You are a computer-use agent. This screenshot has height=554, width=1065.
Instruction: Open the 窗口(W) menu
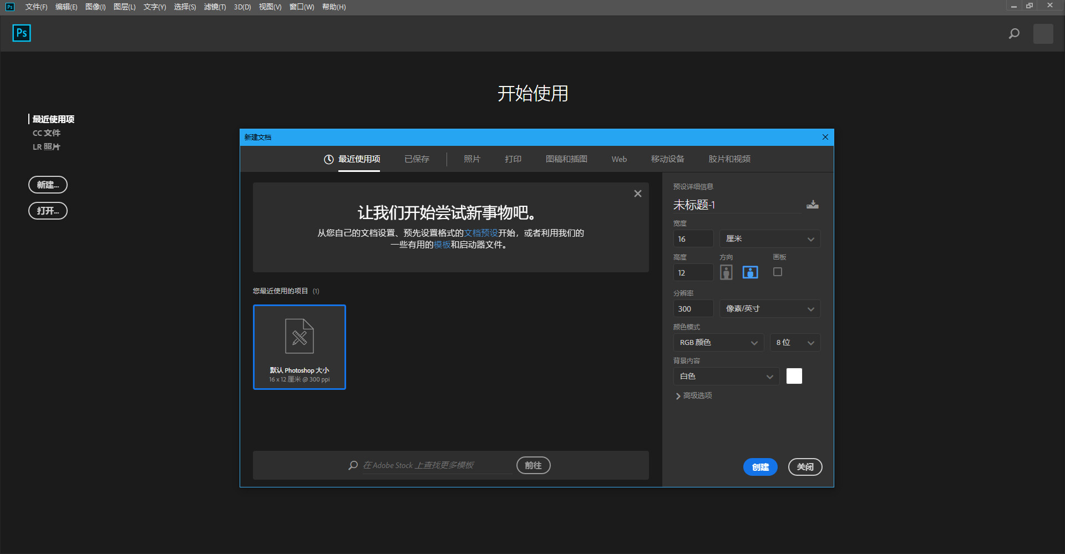point(302,7)
